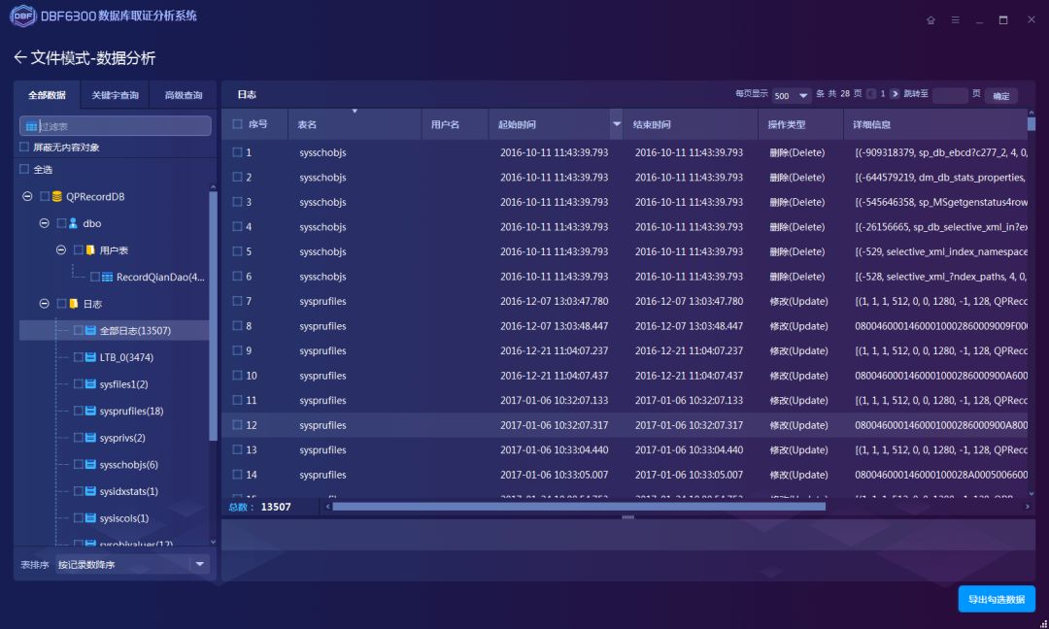Check the QPRecordDB tree checkbox

(x=44, y=196)
